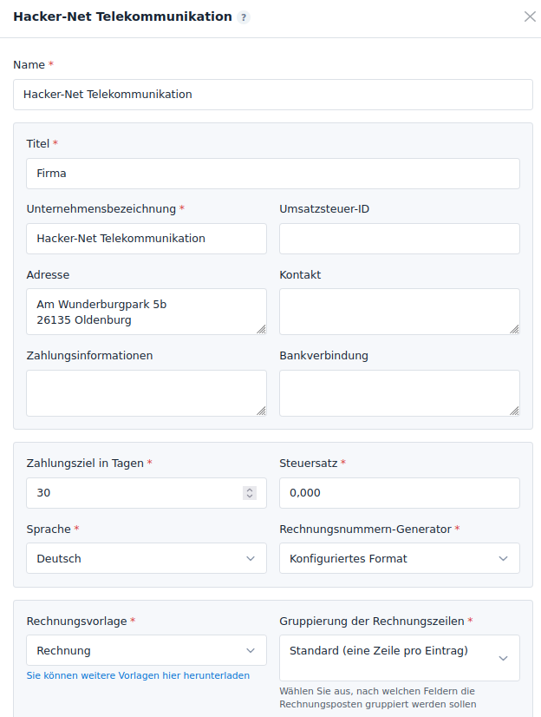The height and width of the screenshot is (717, 541).
Task: Edit the Titel field containing Firma
Action: (272, 174)
